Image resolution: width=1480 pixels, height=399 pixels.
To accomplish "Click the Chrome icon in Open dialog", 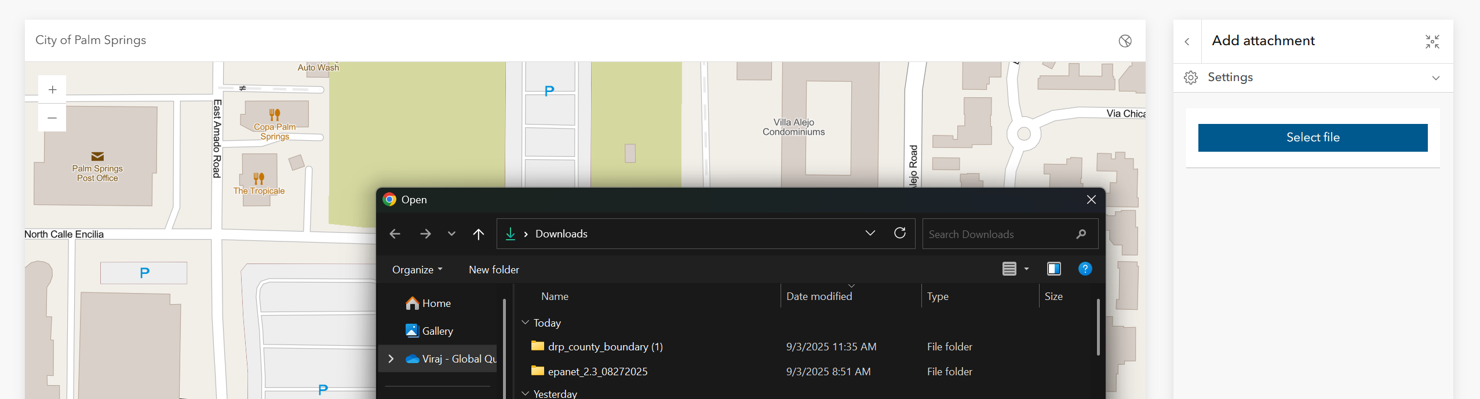I will point(389,200).
